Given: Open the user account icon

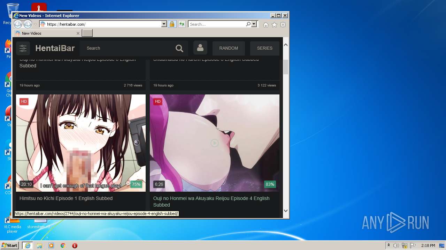Looking at the screenshot, I should [x=200, y=48].
